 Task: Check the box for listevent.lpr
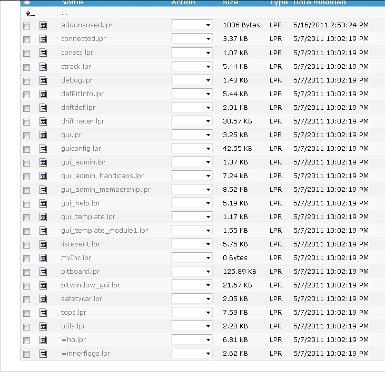[x=26, y=245]
